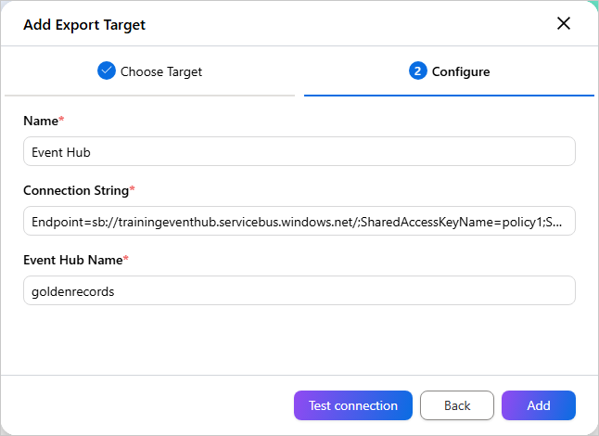
Task: Select the Configure step tab
Action: pos(449,71)
